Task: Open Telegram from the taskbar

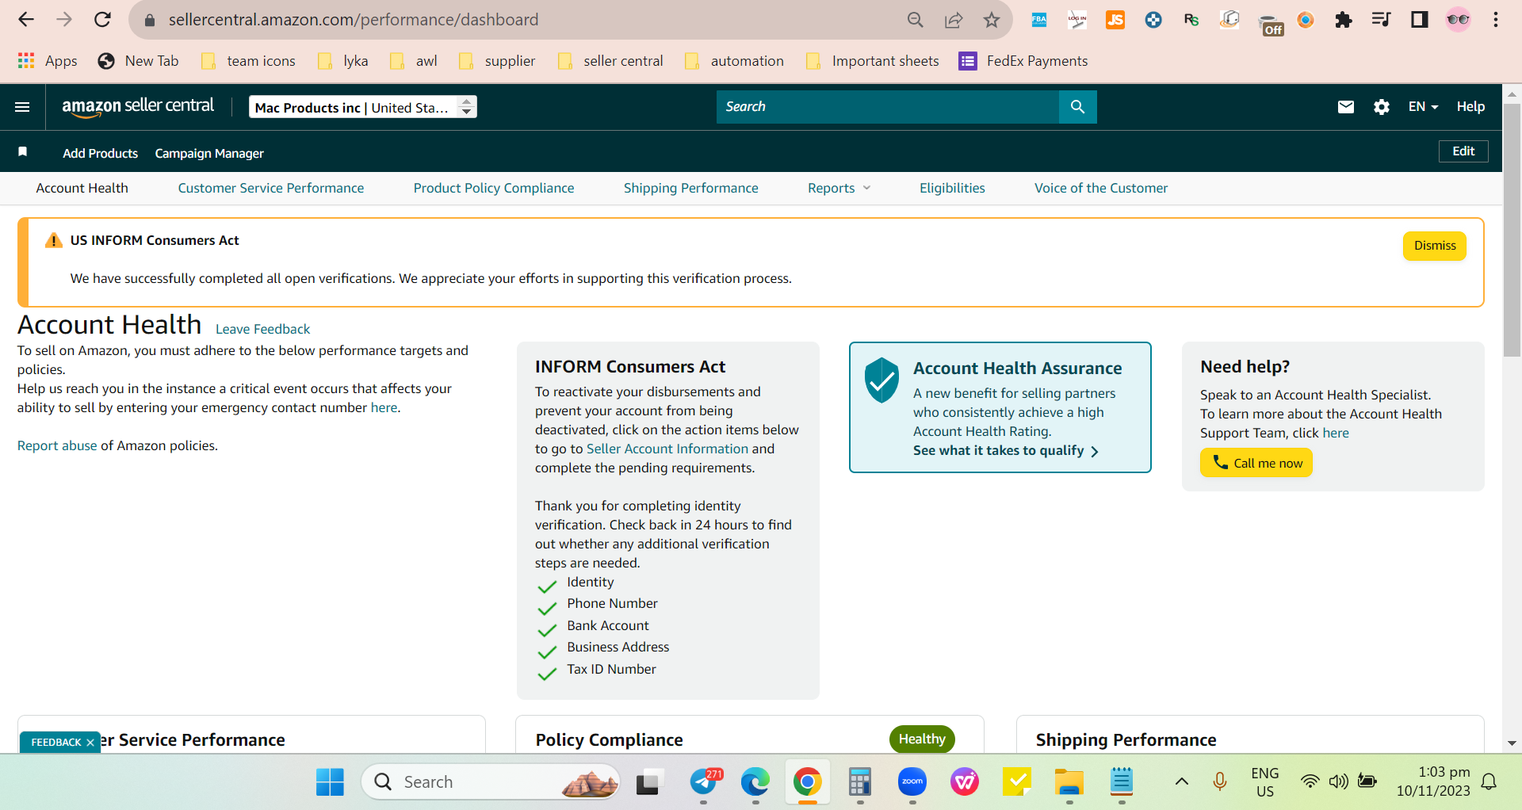Action: pyautogui.click(x=704, y=782)
